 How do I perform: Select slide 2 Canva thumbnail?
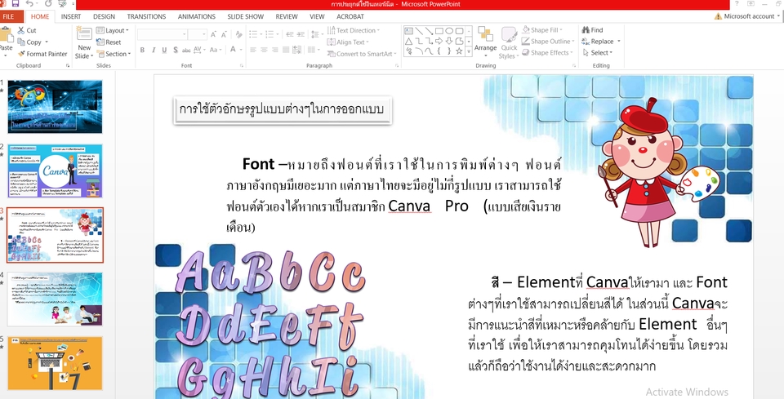pyautogui.click(x=55, y=171)
